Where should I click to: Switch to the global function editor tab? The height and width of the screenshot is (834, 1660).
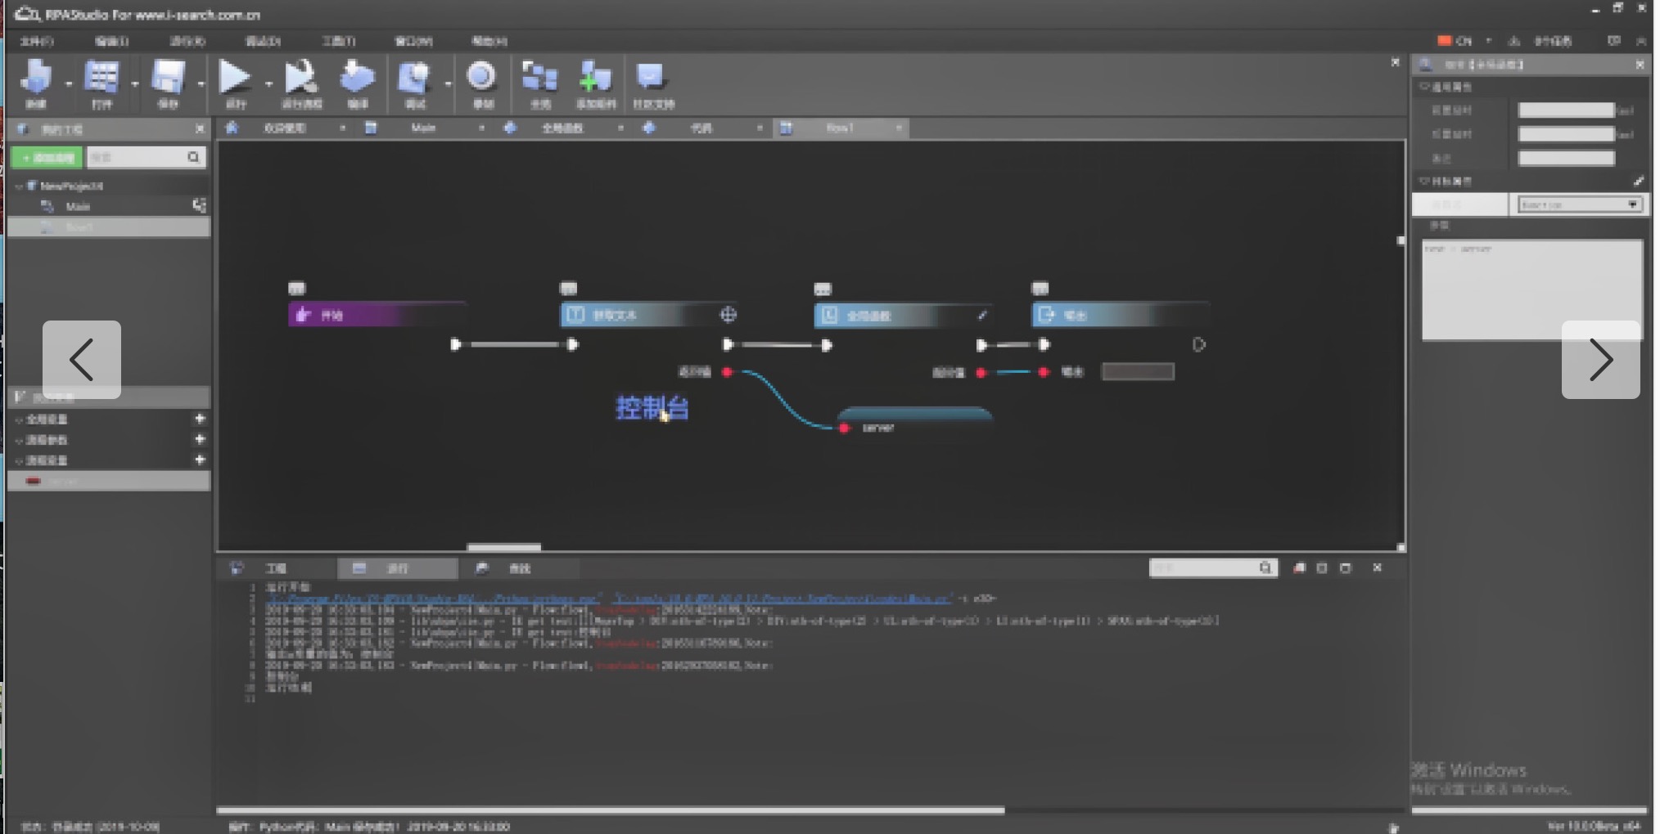click(x=563, y=128)
